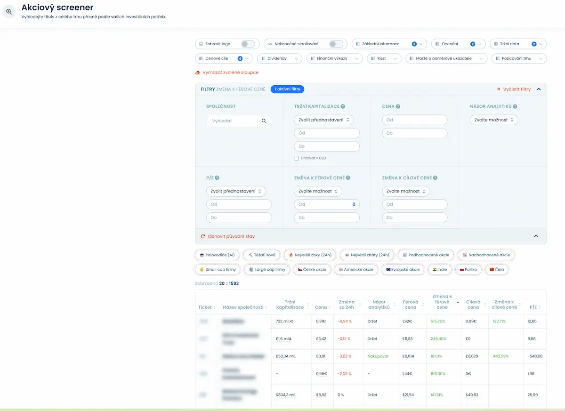Open Tržní kapitalizace Zvolit přednastavení dropdown
565x411 pixels.
(324, 120)
